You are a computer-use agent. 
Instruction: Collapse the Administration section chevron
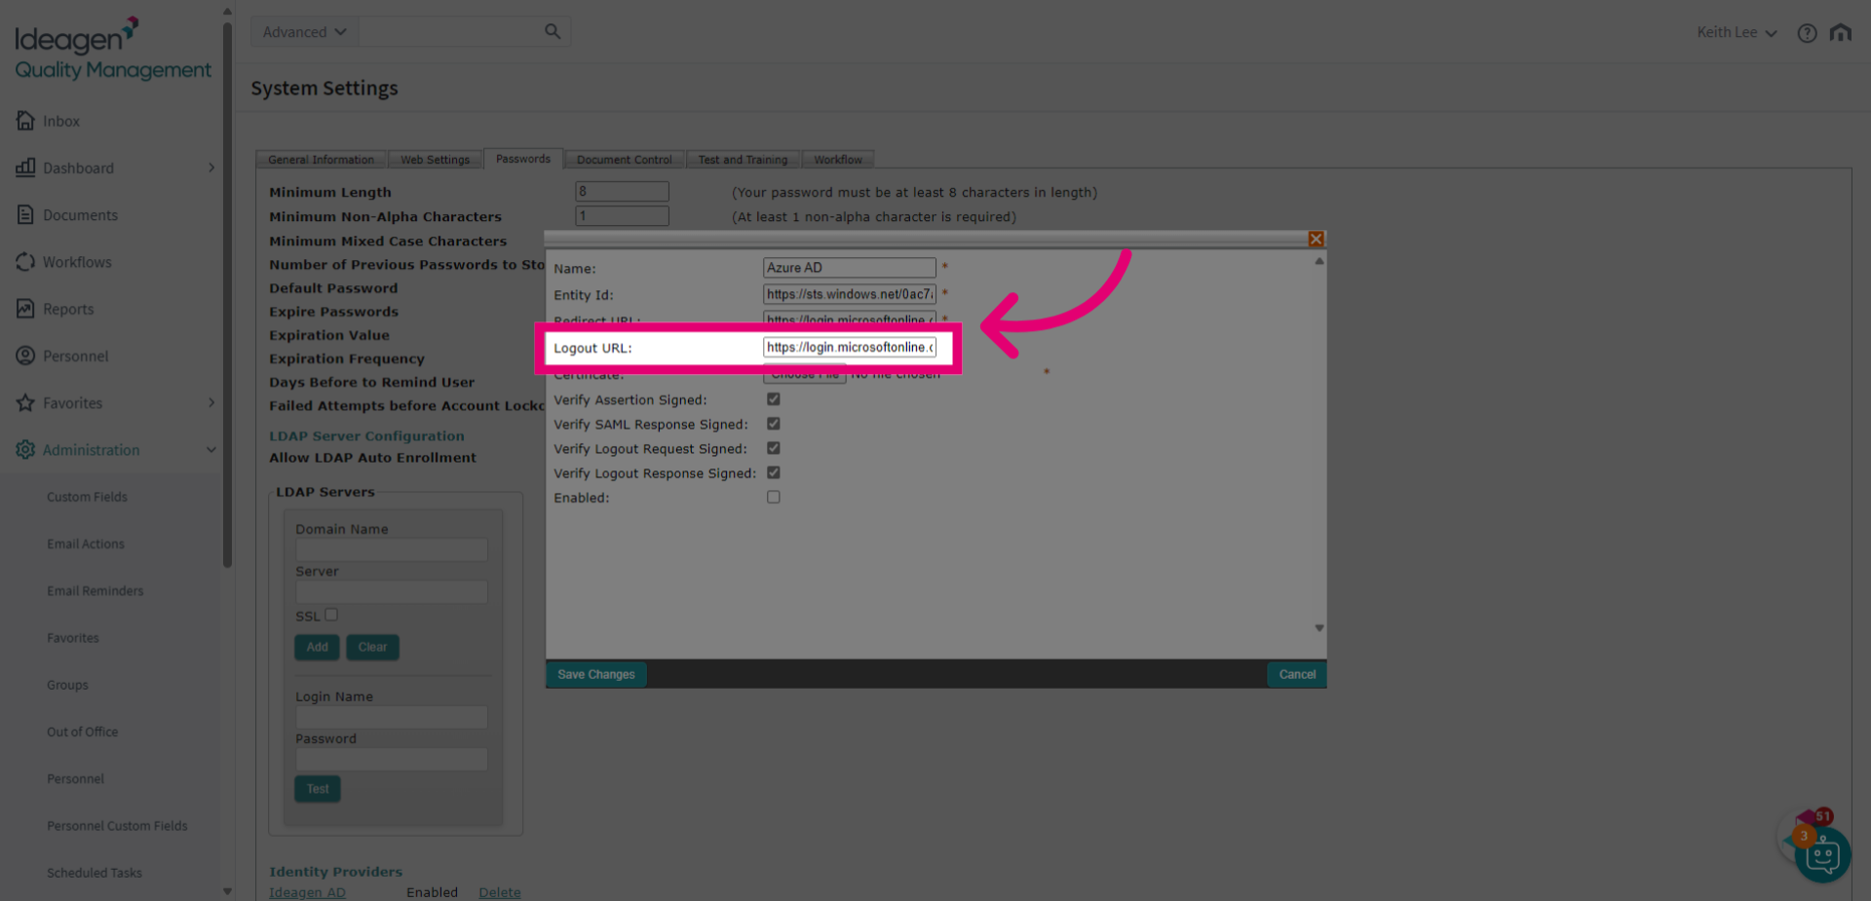pyautogui.click(x=210, y=449)
